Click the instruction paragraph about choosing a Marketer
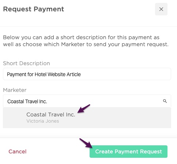 tap(86, 41)
